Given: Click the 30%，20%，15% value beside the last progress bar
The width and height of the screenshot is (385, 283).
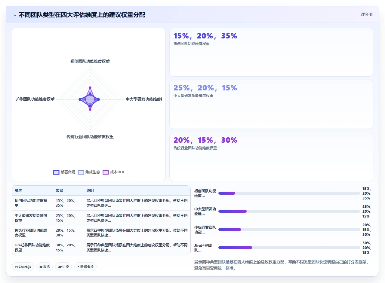Looking at the screenshot, I should [x=367, y=248].
